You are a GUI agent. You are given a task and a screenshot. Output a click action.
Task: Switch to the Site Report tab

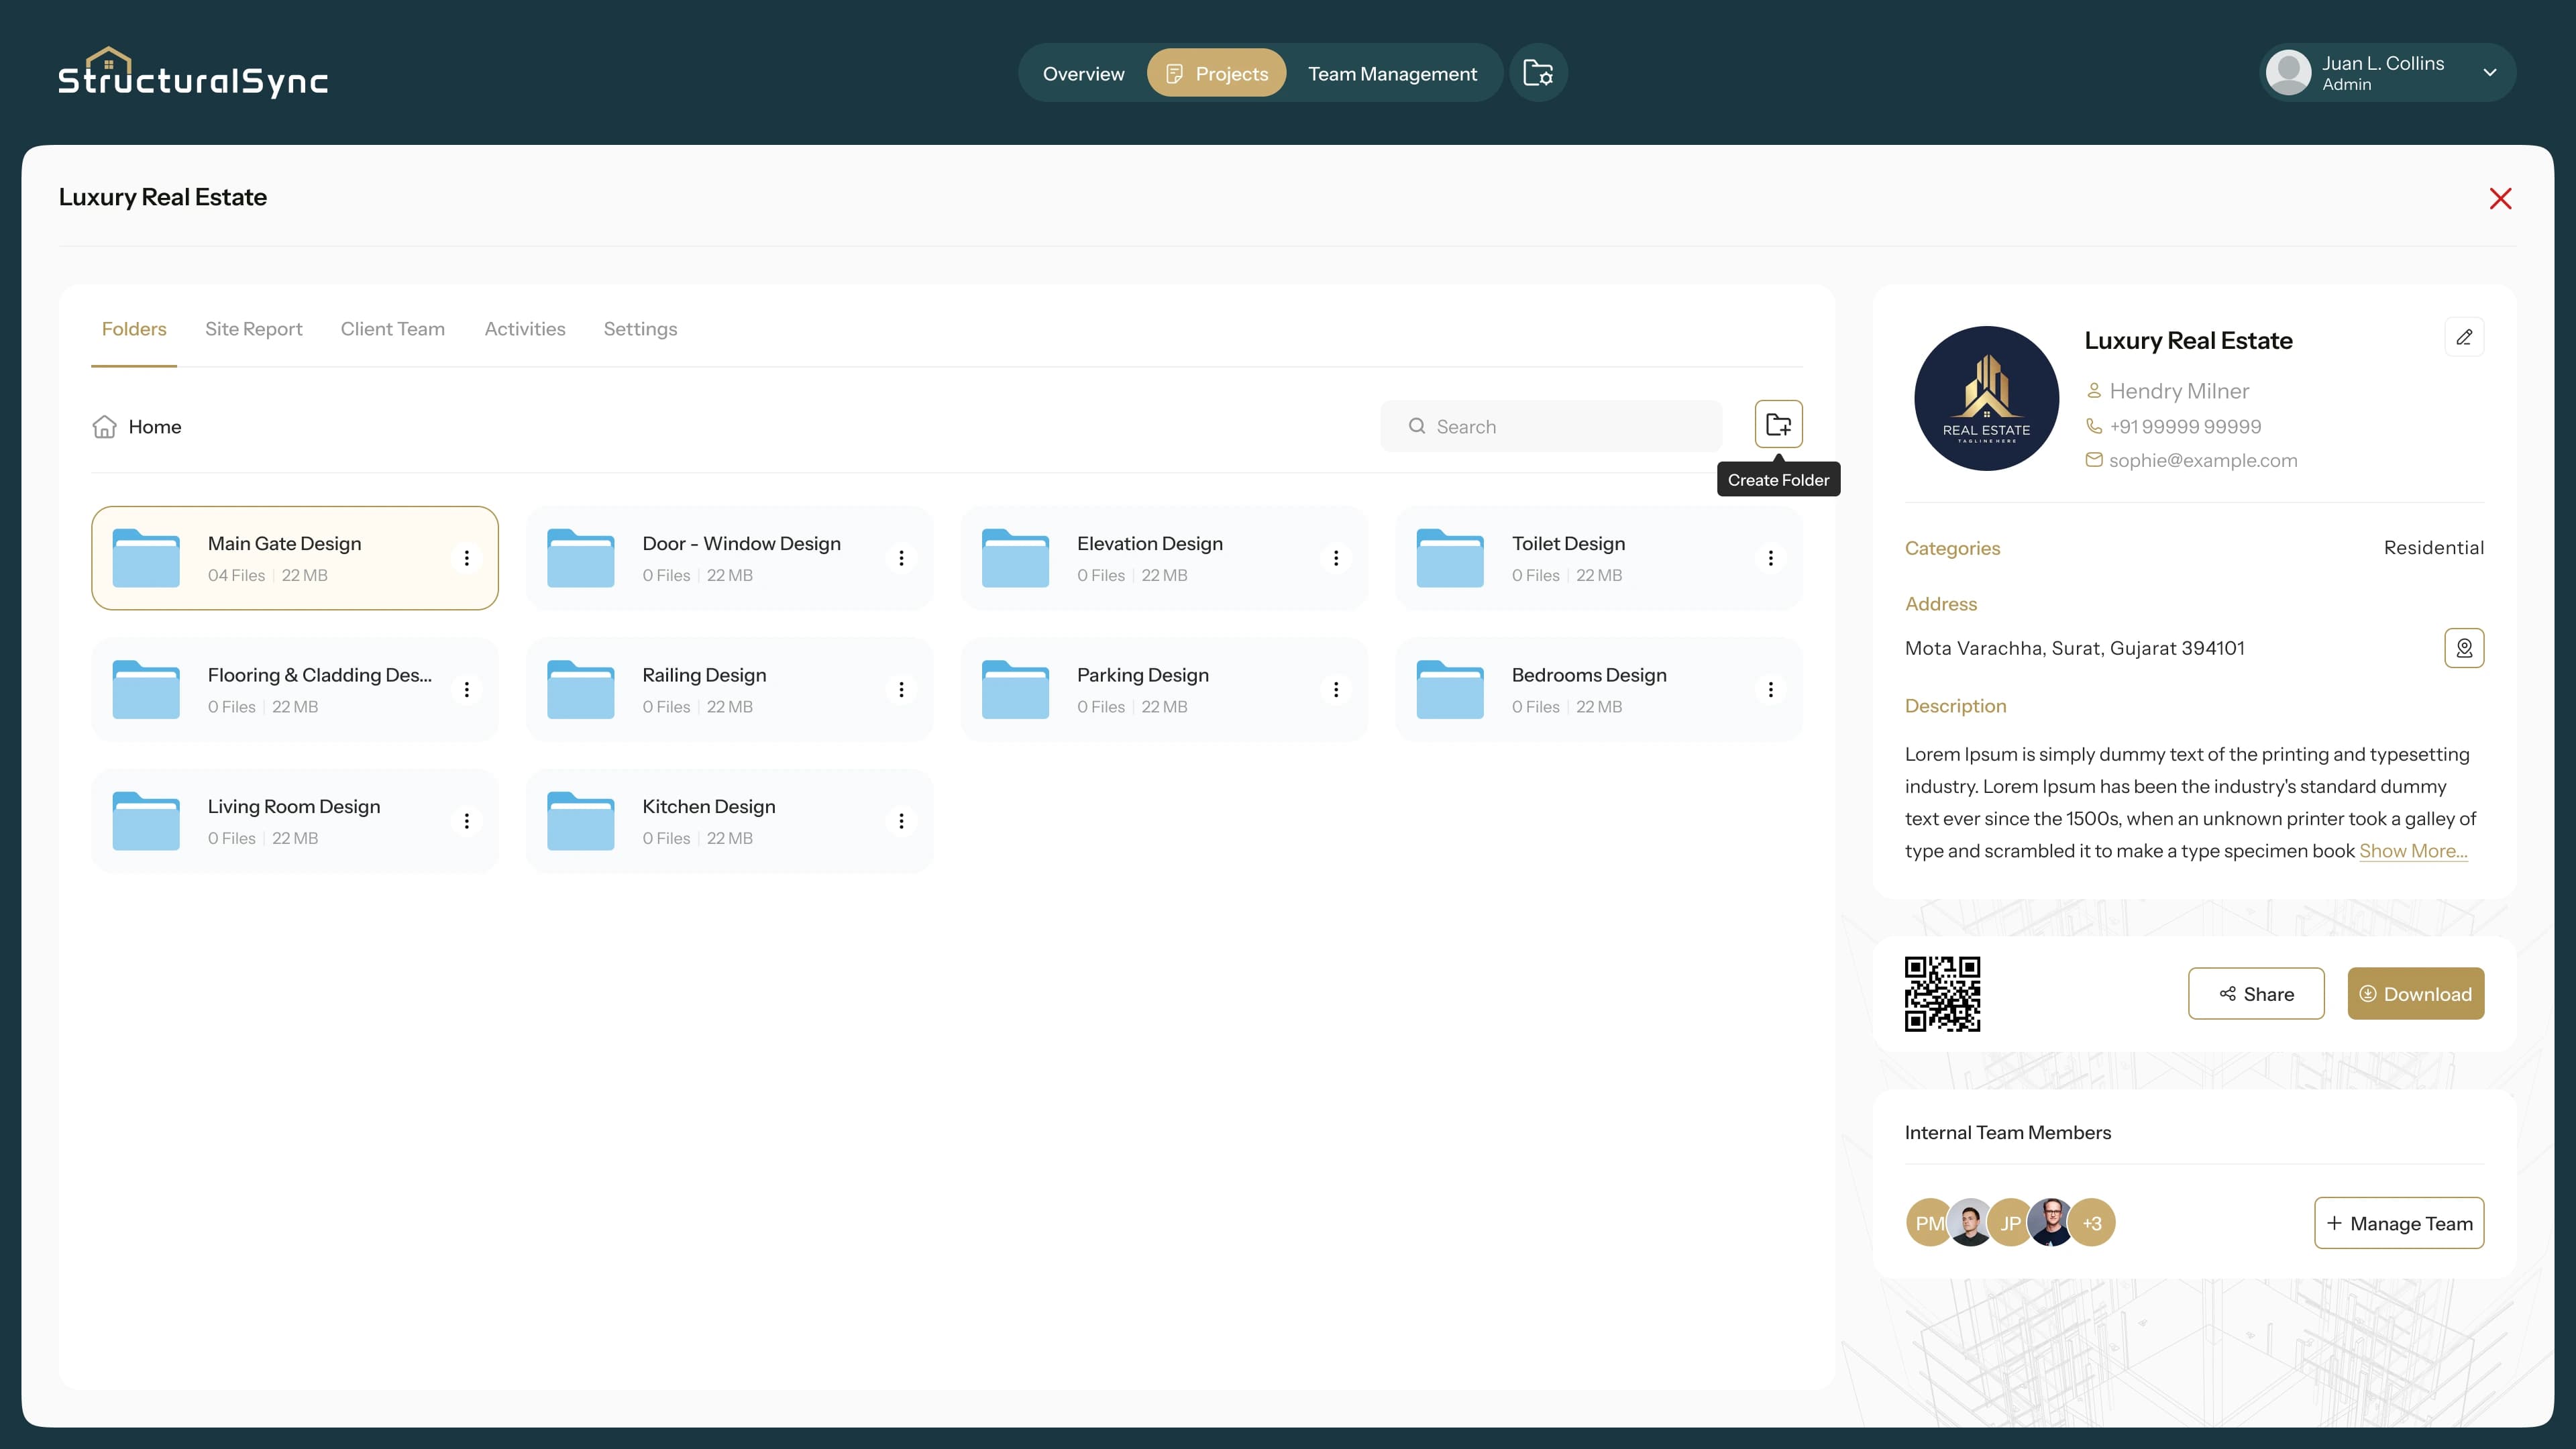click(x=253, y=328)
